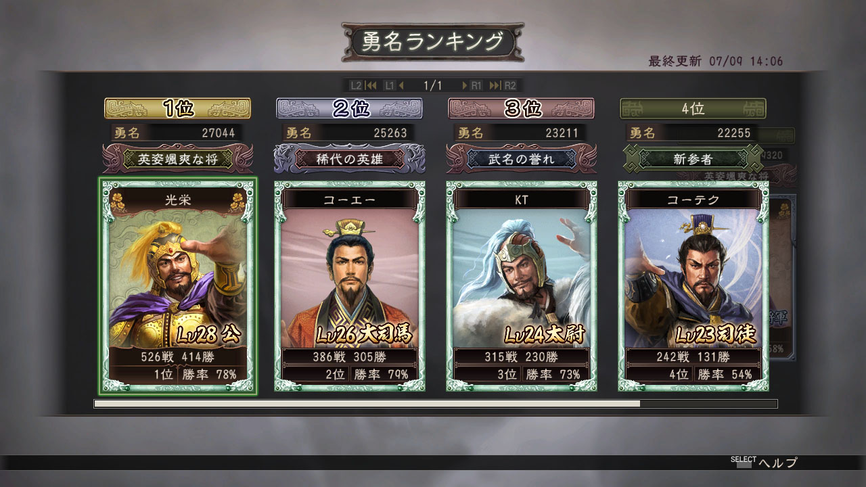The image size is (866, 487).
Task: Click the 稀代の英雄 title badge
Action: click(350, 160)
